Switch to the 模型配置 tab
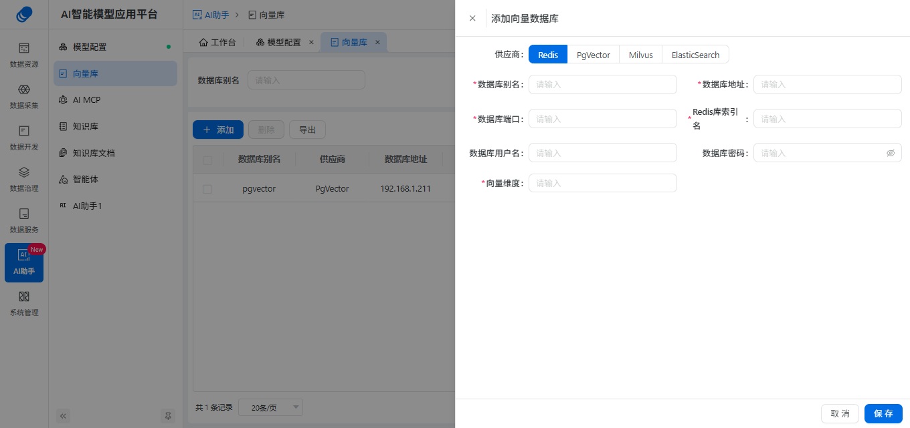Image resolution: width=910 pixels, height=428 pixels. pyautogui.click(x=279, y=42)
